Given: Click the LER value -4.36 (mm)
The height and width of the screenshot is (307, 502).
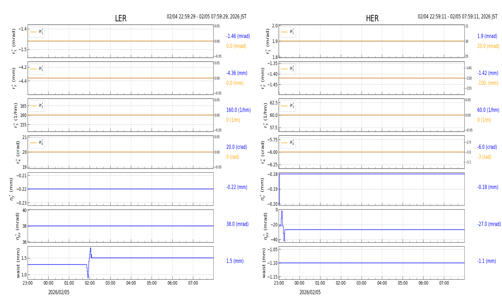Looking at the screenshot, I should (237, 73).
